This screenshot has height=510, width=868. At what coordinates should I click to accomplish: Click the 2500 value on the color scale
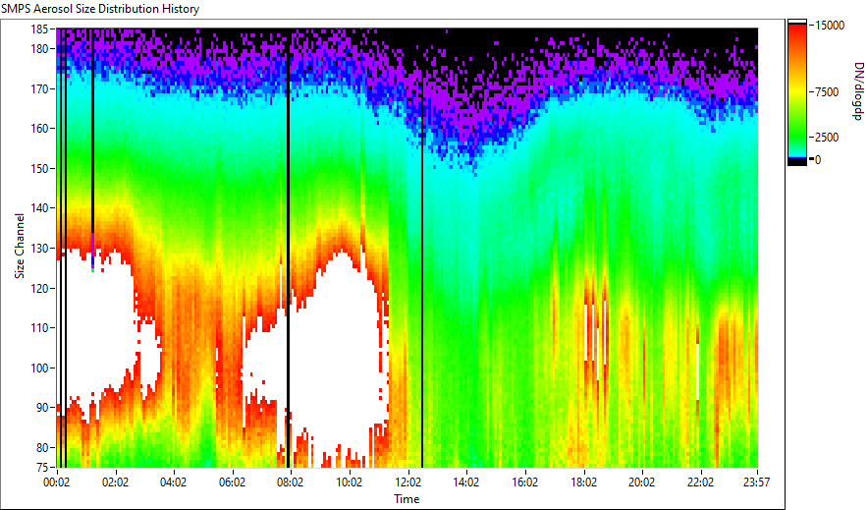827,138
